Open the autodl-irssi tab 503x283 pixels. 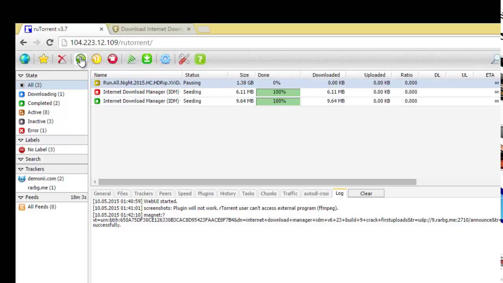pos(316,193)
